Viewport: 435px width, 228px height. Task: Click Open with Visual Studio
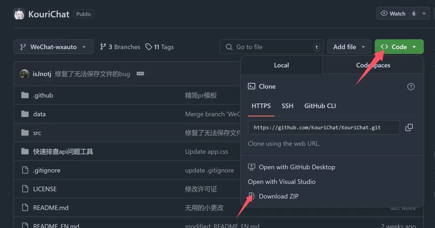pyautogui.click(x=282, y=182)
